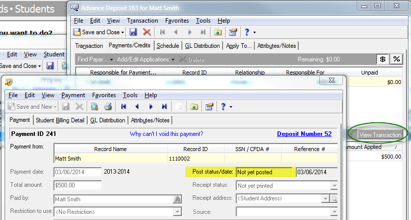
Task: Toggle the dollar amount mode button
Action: [383, 59]
